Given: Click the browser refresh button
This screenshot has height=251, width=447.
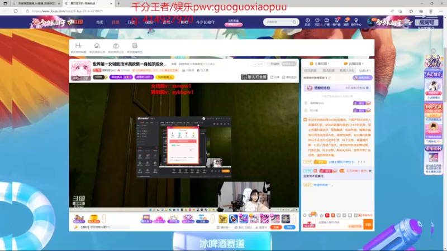Looking at the screenshot, I should (16, 11).
